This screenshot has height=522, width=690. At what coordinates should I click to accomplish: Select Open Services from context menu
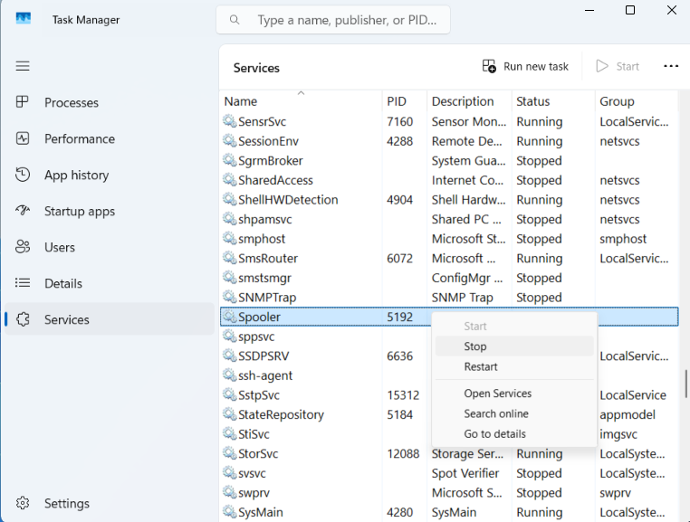click(x=497, y=394)
